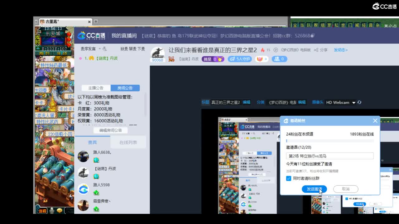Switch to the 房间公告 tab
Viewport: 399px width, 224px height.
click(125, 88)
